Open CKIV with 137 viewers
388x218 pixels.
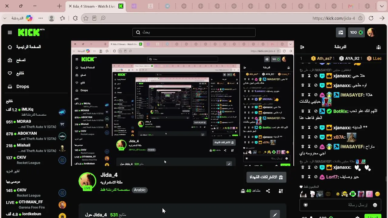click(x=36, y=160)
